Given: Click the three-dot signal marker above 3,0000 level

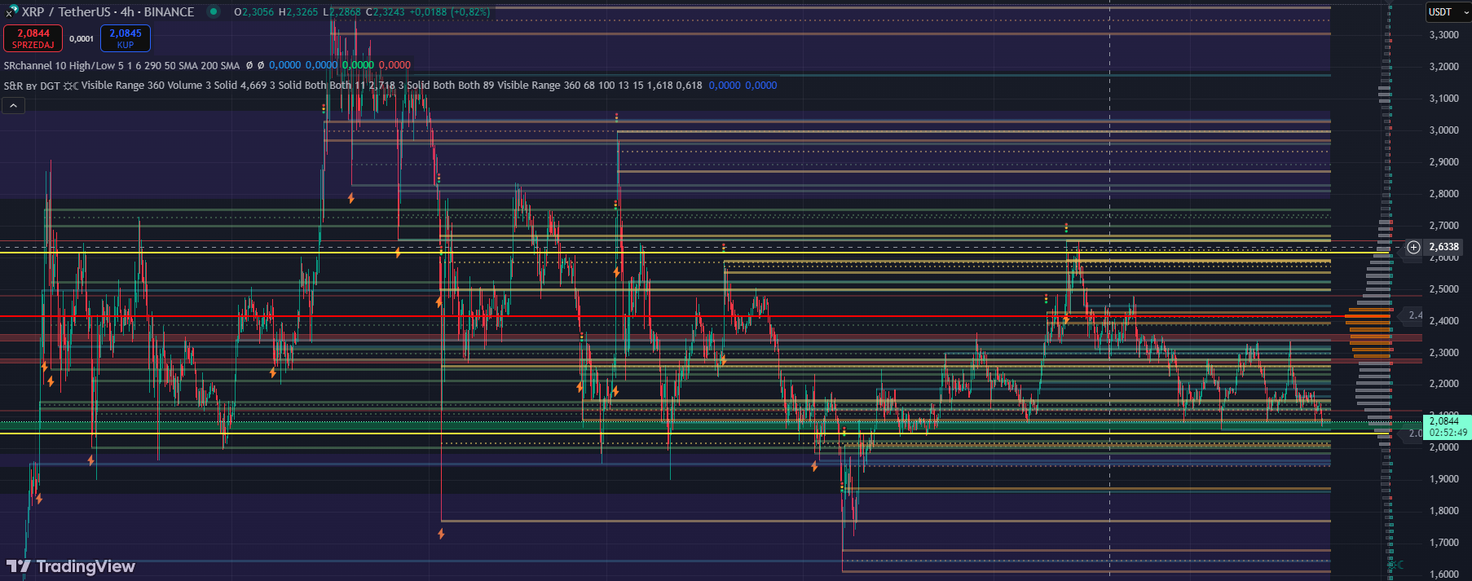Looking at the screenshot, I should [x=617, y=117].
